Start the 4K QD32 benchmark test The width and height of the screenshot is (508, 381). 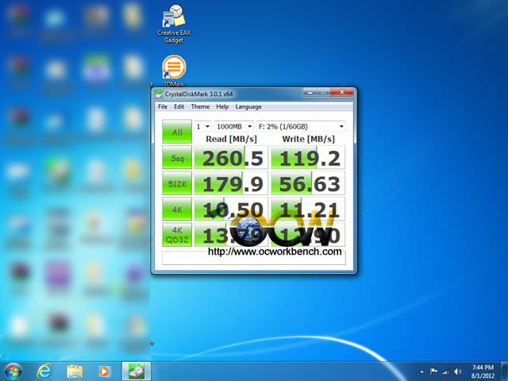(x=177, y=235)
